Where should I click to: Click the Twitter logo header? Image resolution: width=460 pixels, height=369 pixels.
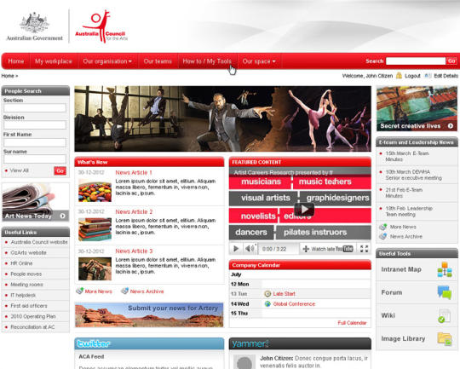(x=94, y=343)
